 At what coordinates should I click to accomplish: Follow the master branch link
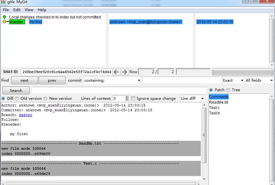coord(26,115)
